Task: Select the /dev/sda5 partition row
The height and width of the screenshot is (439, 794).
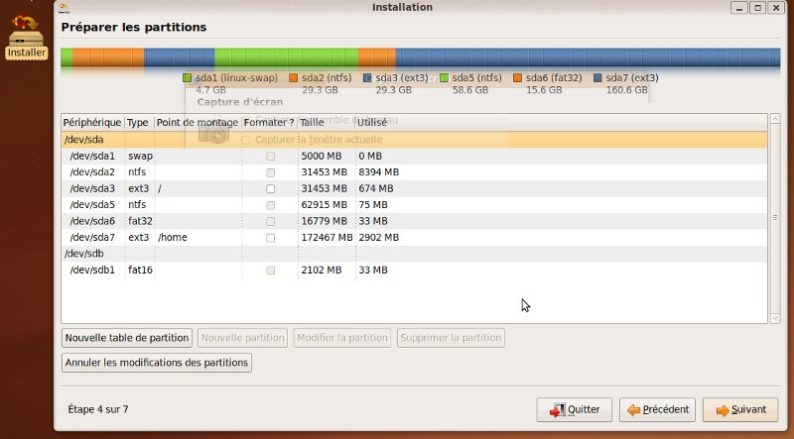Action: click(414, 205)
